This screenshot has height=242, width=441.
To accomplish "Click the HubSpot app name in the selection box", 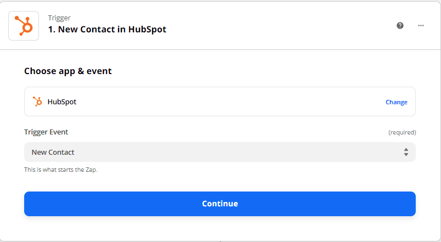I will click(x=62, y=102).
